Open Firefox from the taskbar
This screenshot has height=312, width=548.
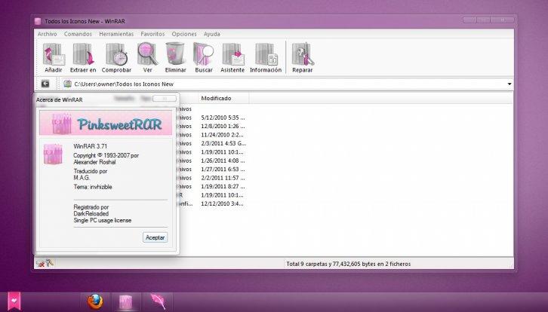(x=95, y=301)
